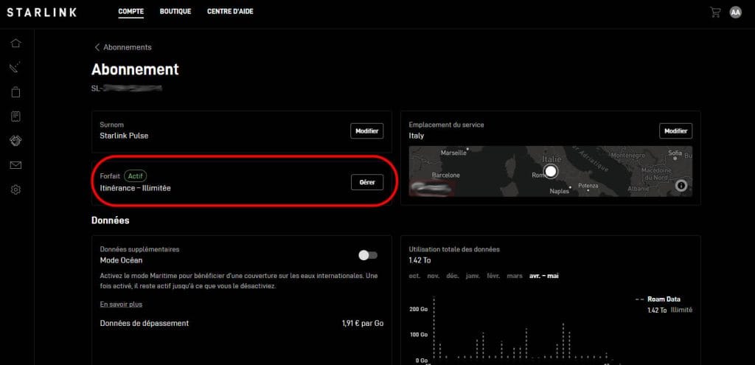Open the shopping cart icon

tap(715, 13)
